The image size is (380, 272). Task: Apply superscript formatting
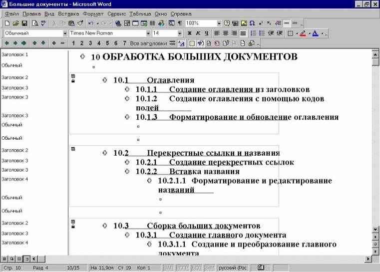point(261,23)
